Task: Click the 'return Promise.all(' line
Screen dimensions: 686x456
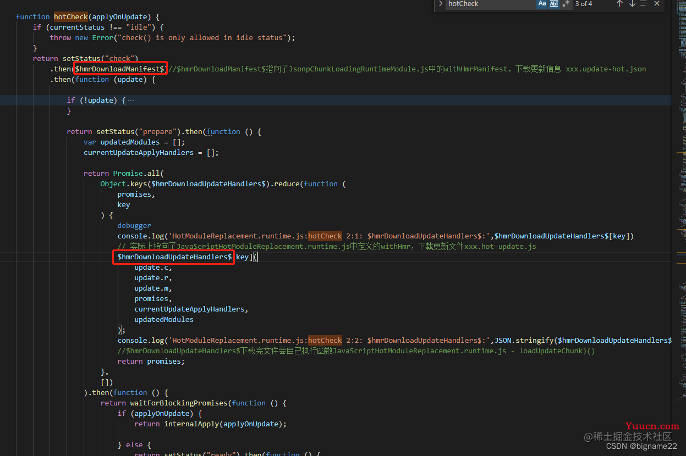Action: (x=124, y=174)
